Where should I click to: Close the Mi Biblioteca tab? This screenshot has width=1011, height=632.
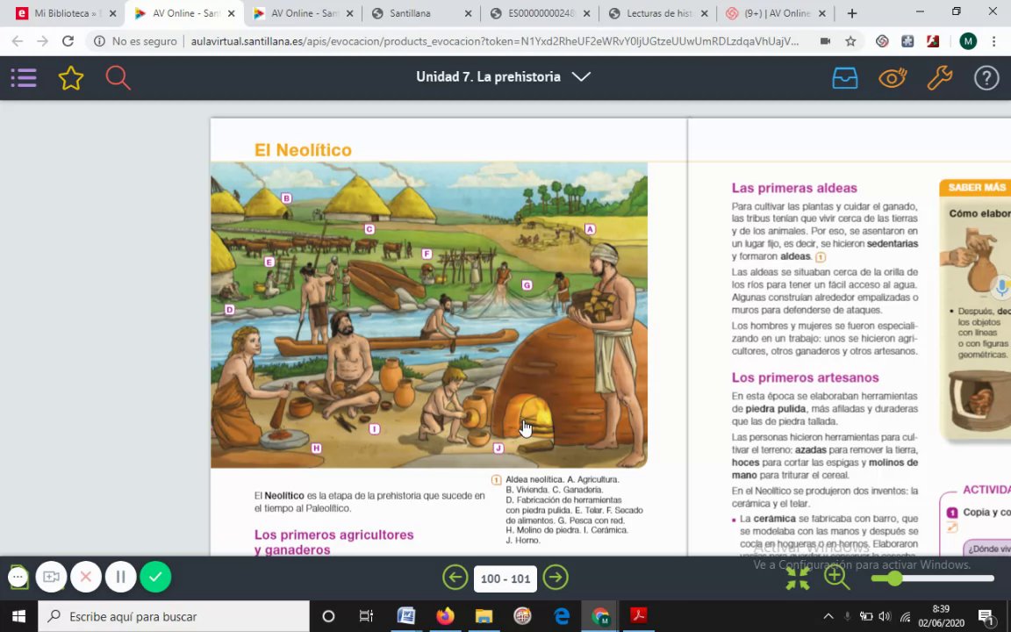tap(112, 13)
